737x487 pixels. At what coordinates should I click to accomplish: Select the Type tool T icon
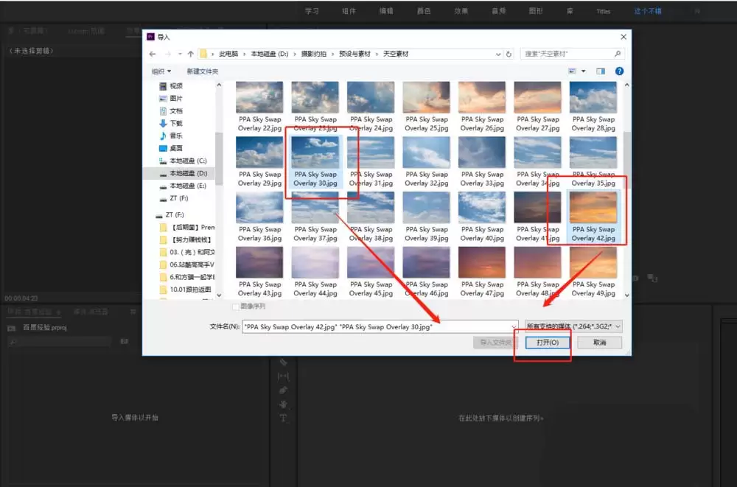tap(283, 418)
